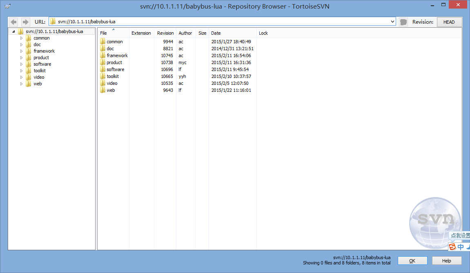Expand the software tree node

(21, 64)
